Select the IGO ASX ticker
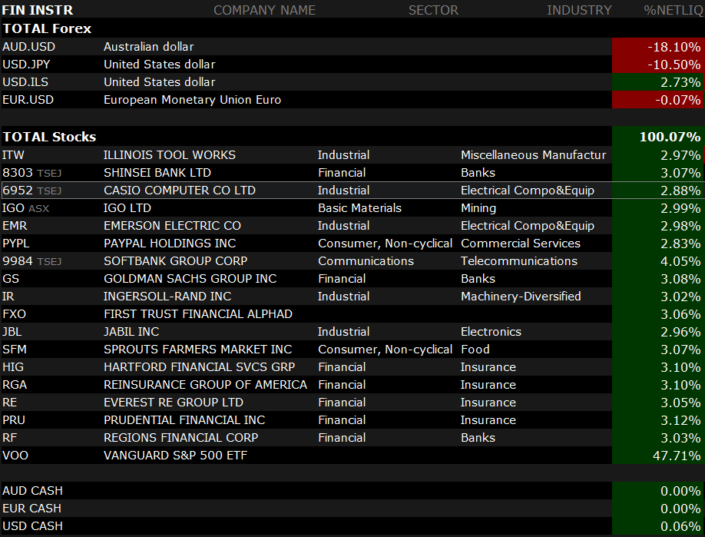 tap(25, 207)
